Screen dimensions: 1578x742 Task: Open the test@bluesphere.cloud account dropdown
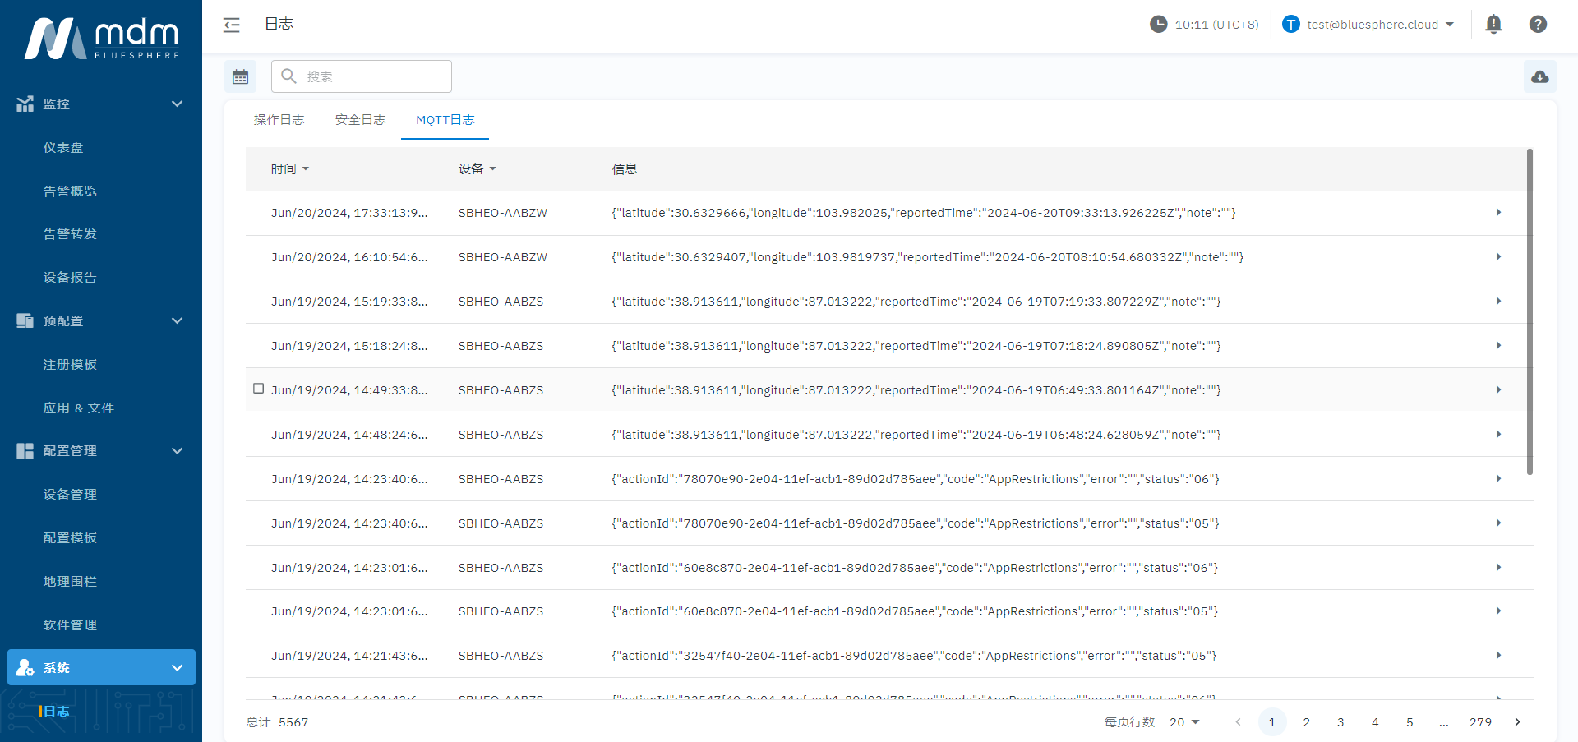pos(1369,25)
